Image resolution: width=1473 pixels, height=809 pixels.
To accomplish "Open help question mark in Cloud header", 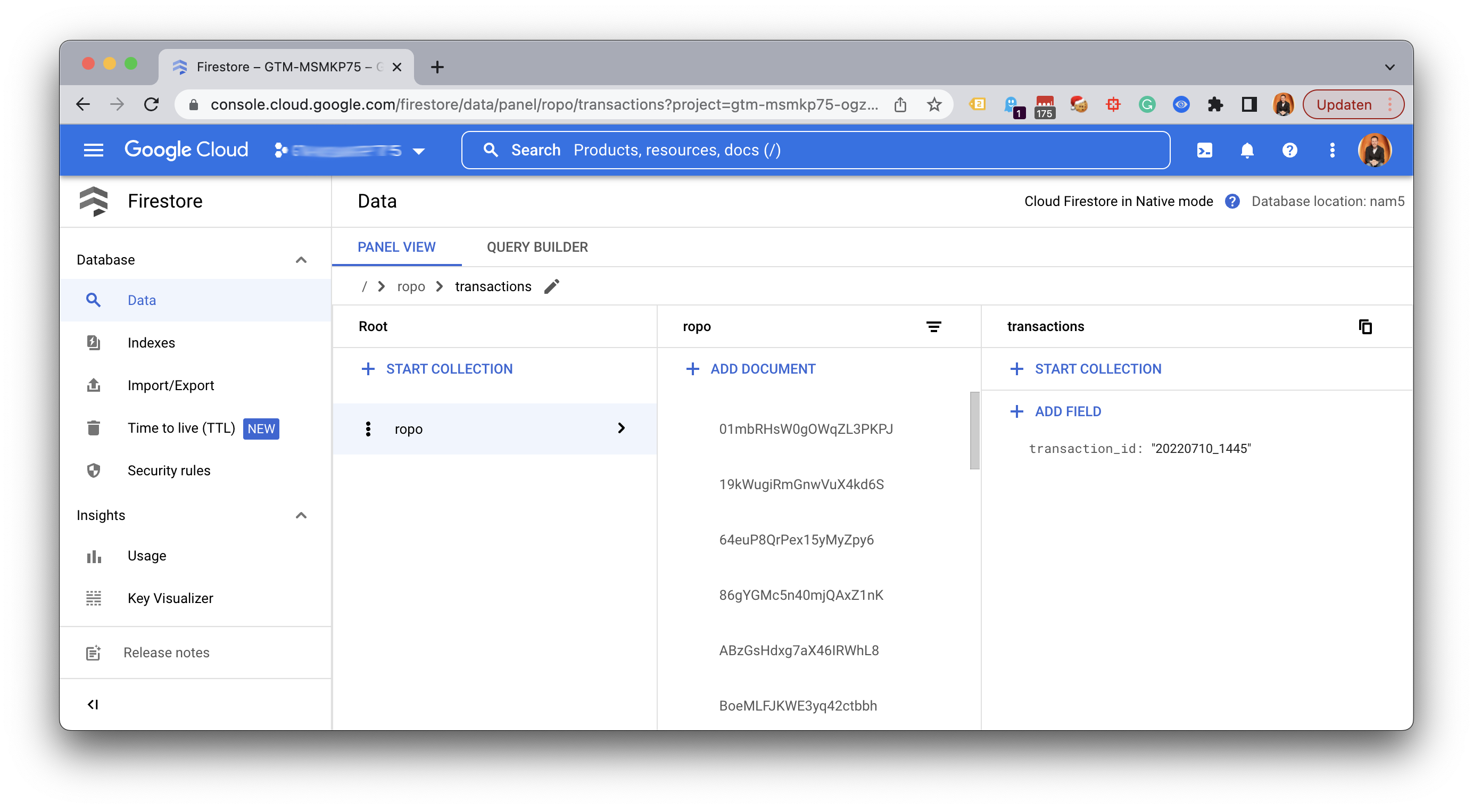I will click(x=1289, y=151).
